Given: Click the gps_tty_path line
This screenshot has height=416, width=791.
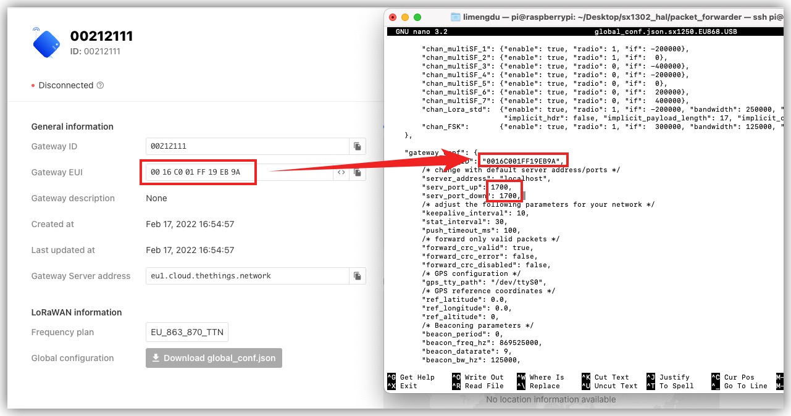Looking at the screenshot, I should click(484, 282).
